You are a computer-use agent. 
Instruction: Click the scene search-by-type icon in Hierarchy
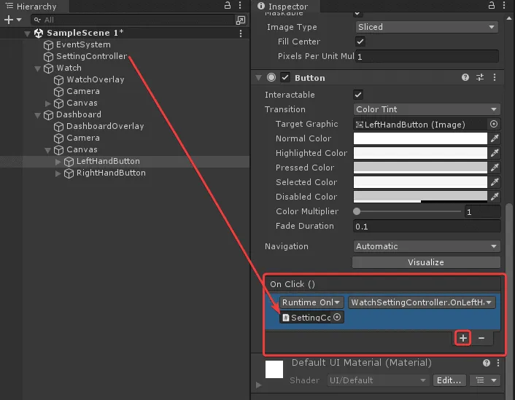241,20
